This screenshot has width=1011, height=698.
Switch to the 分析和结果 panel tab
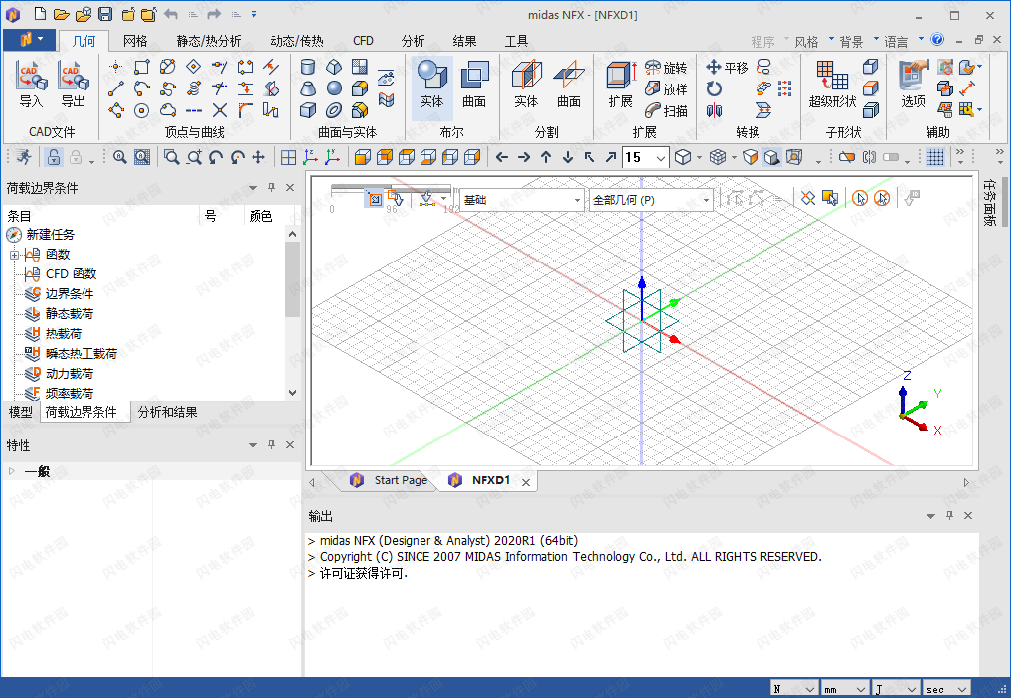[x=168, y=412]
